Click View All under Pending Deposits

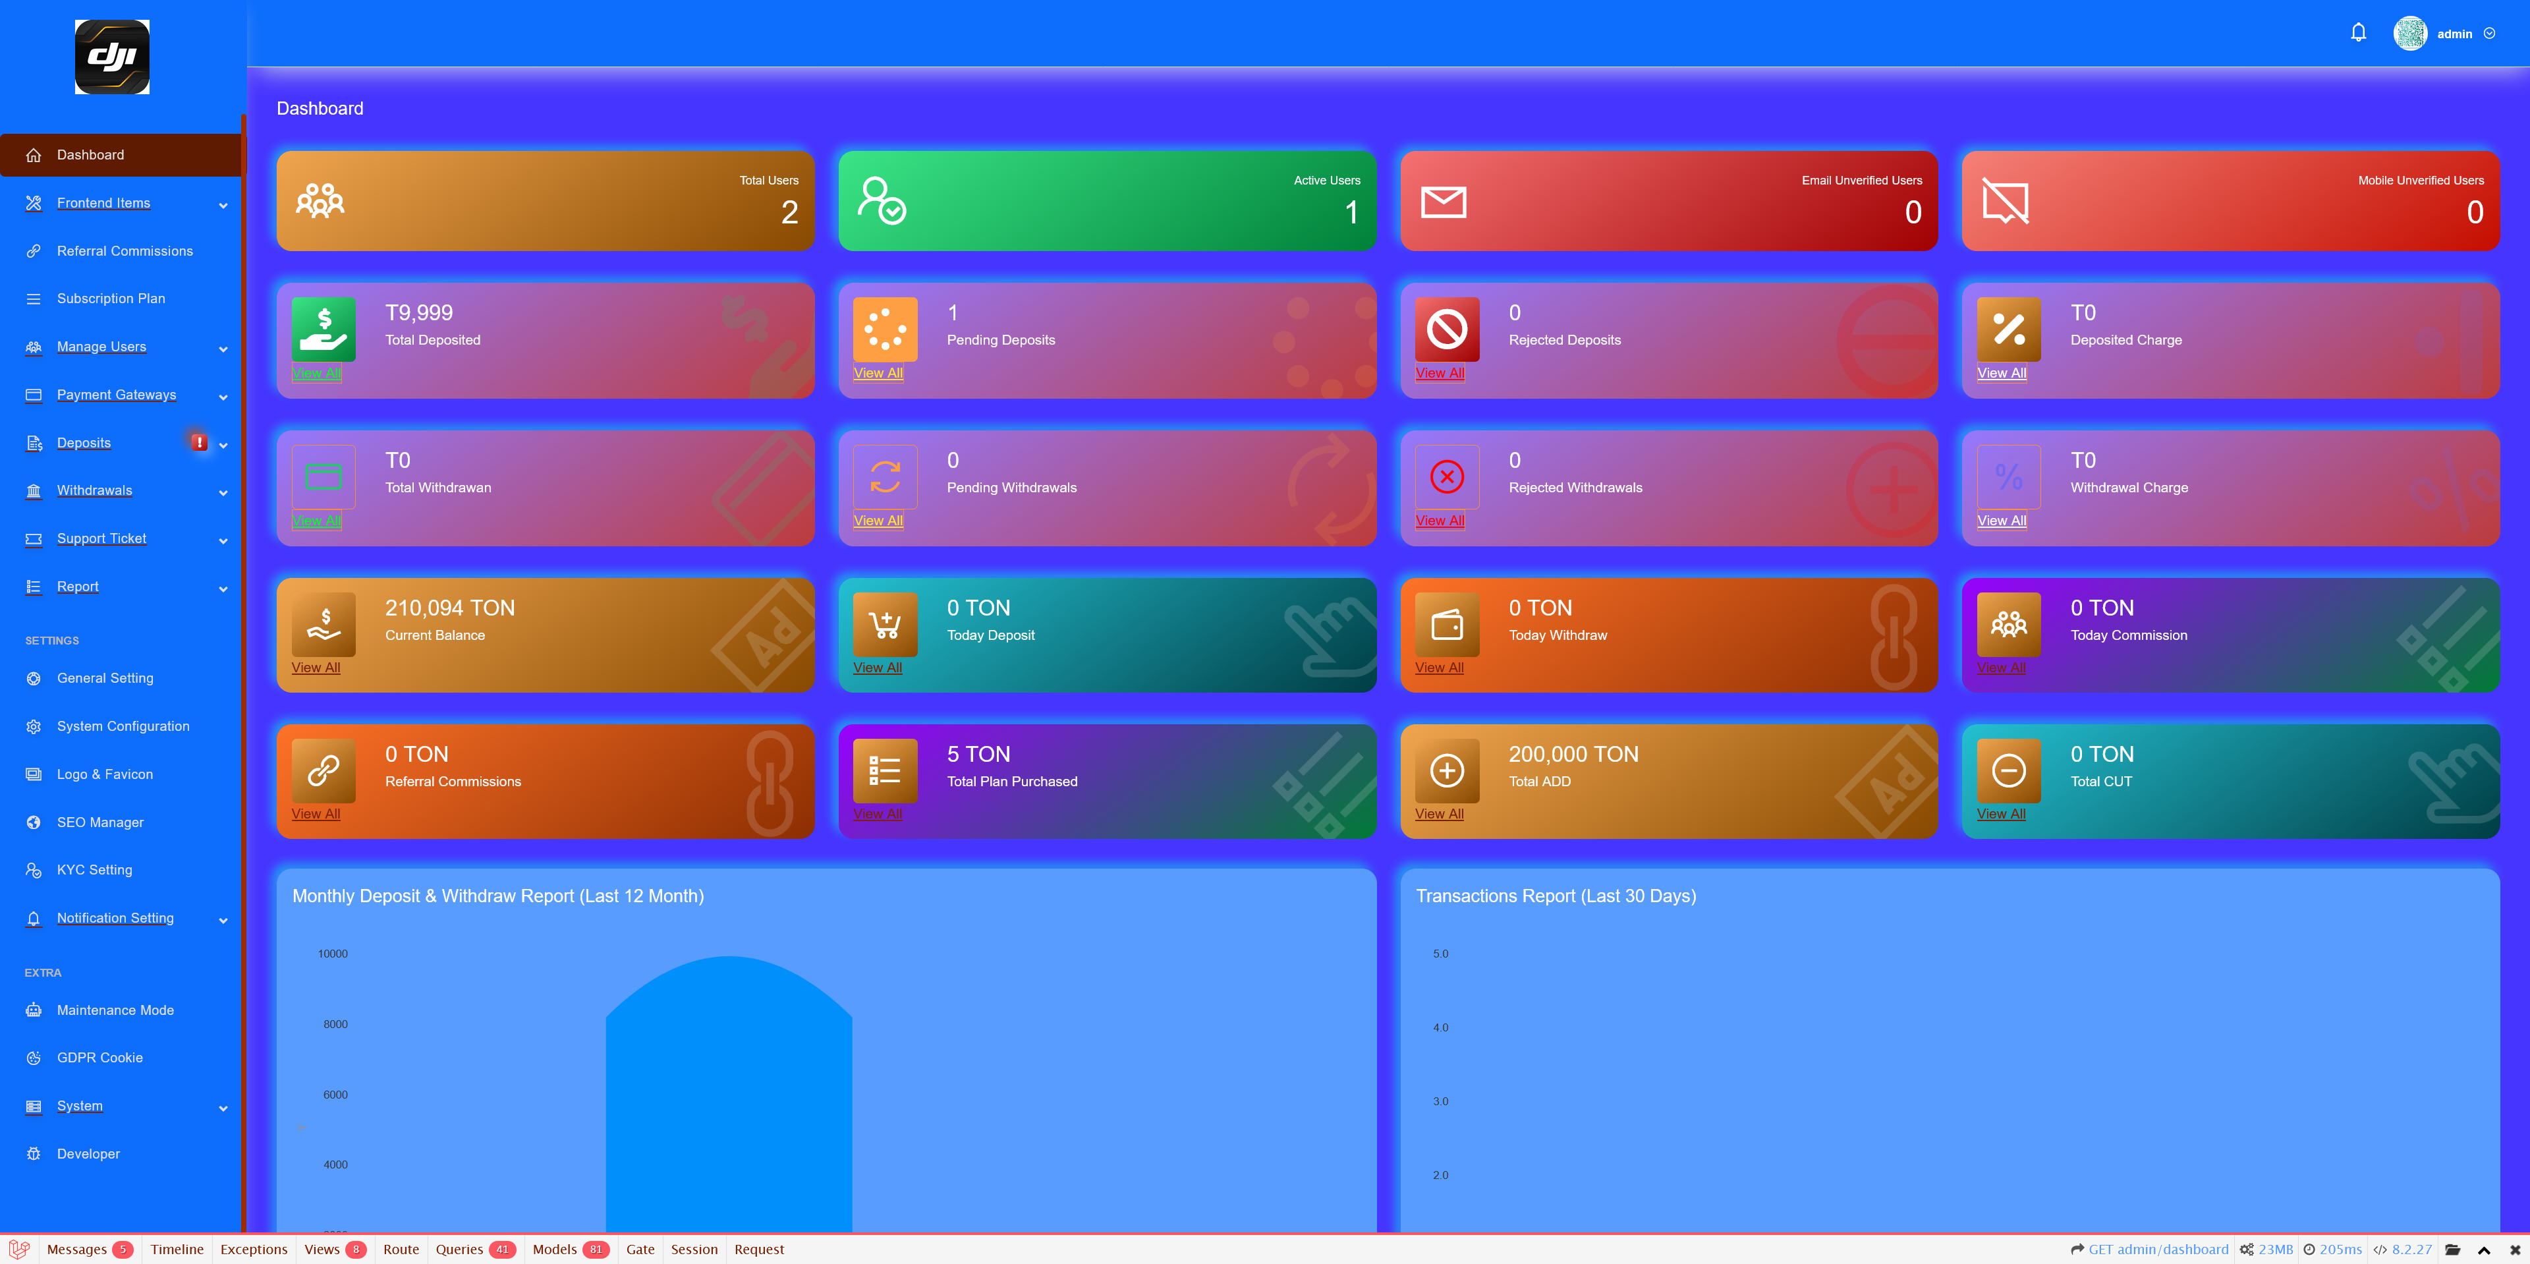pos(877,373)
